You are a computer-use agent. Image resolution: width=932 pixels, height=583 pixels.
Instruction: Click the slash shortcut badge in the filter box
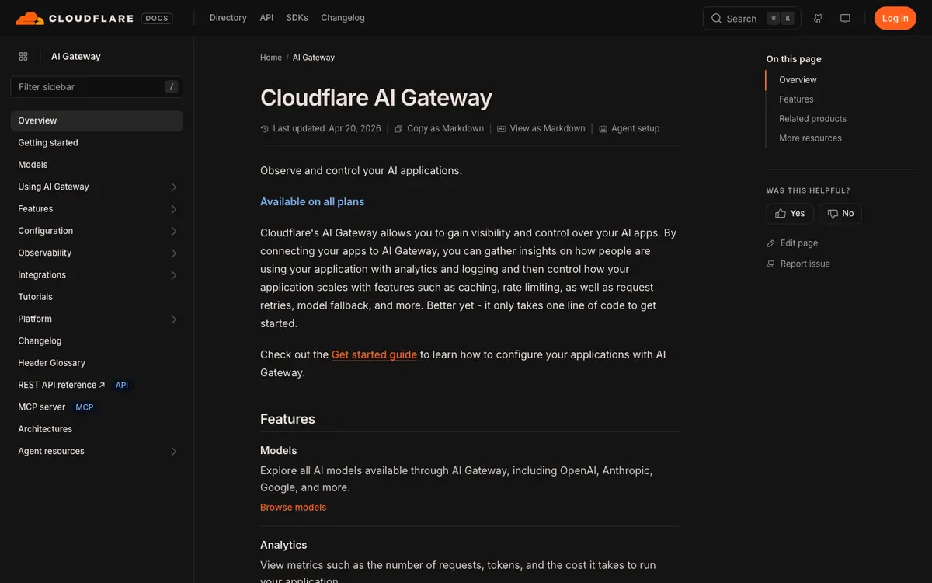[x=172, y=87]
